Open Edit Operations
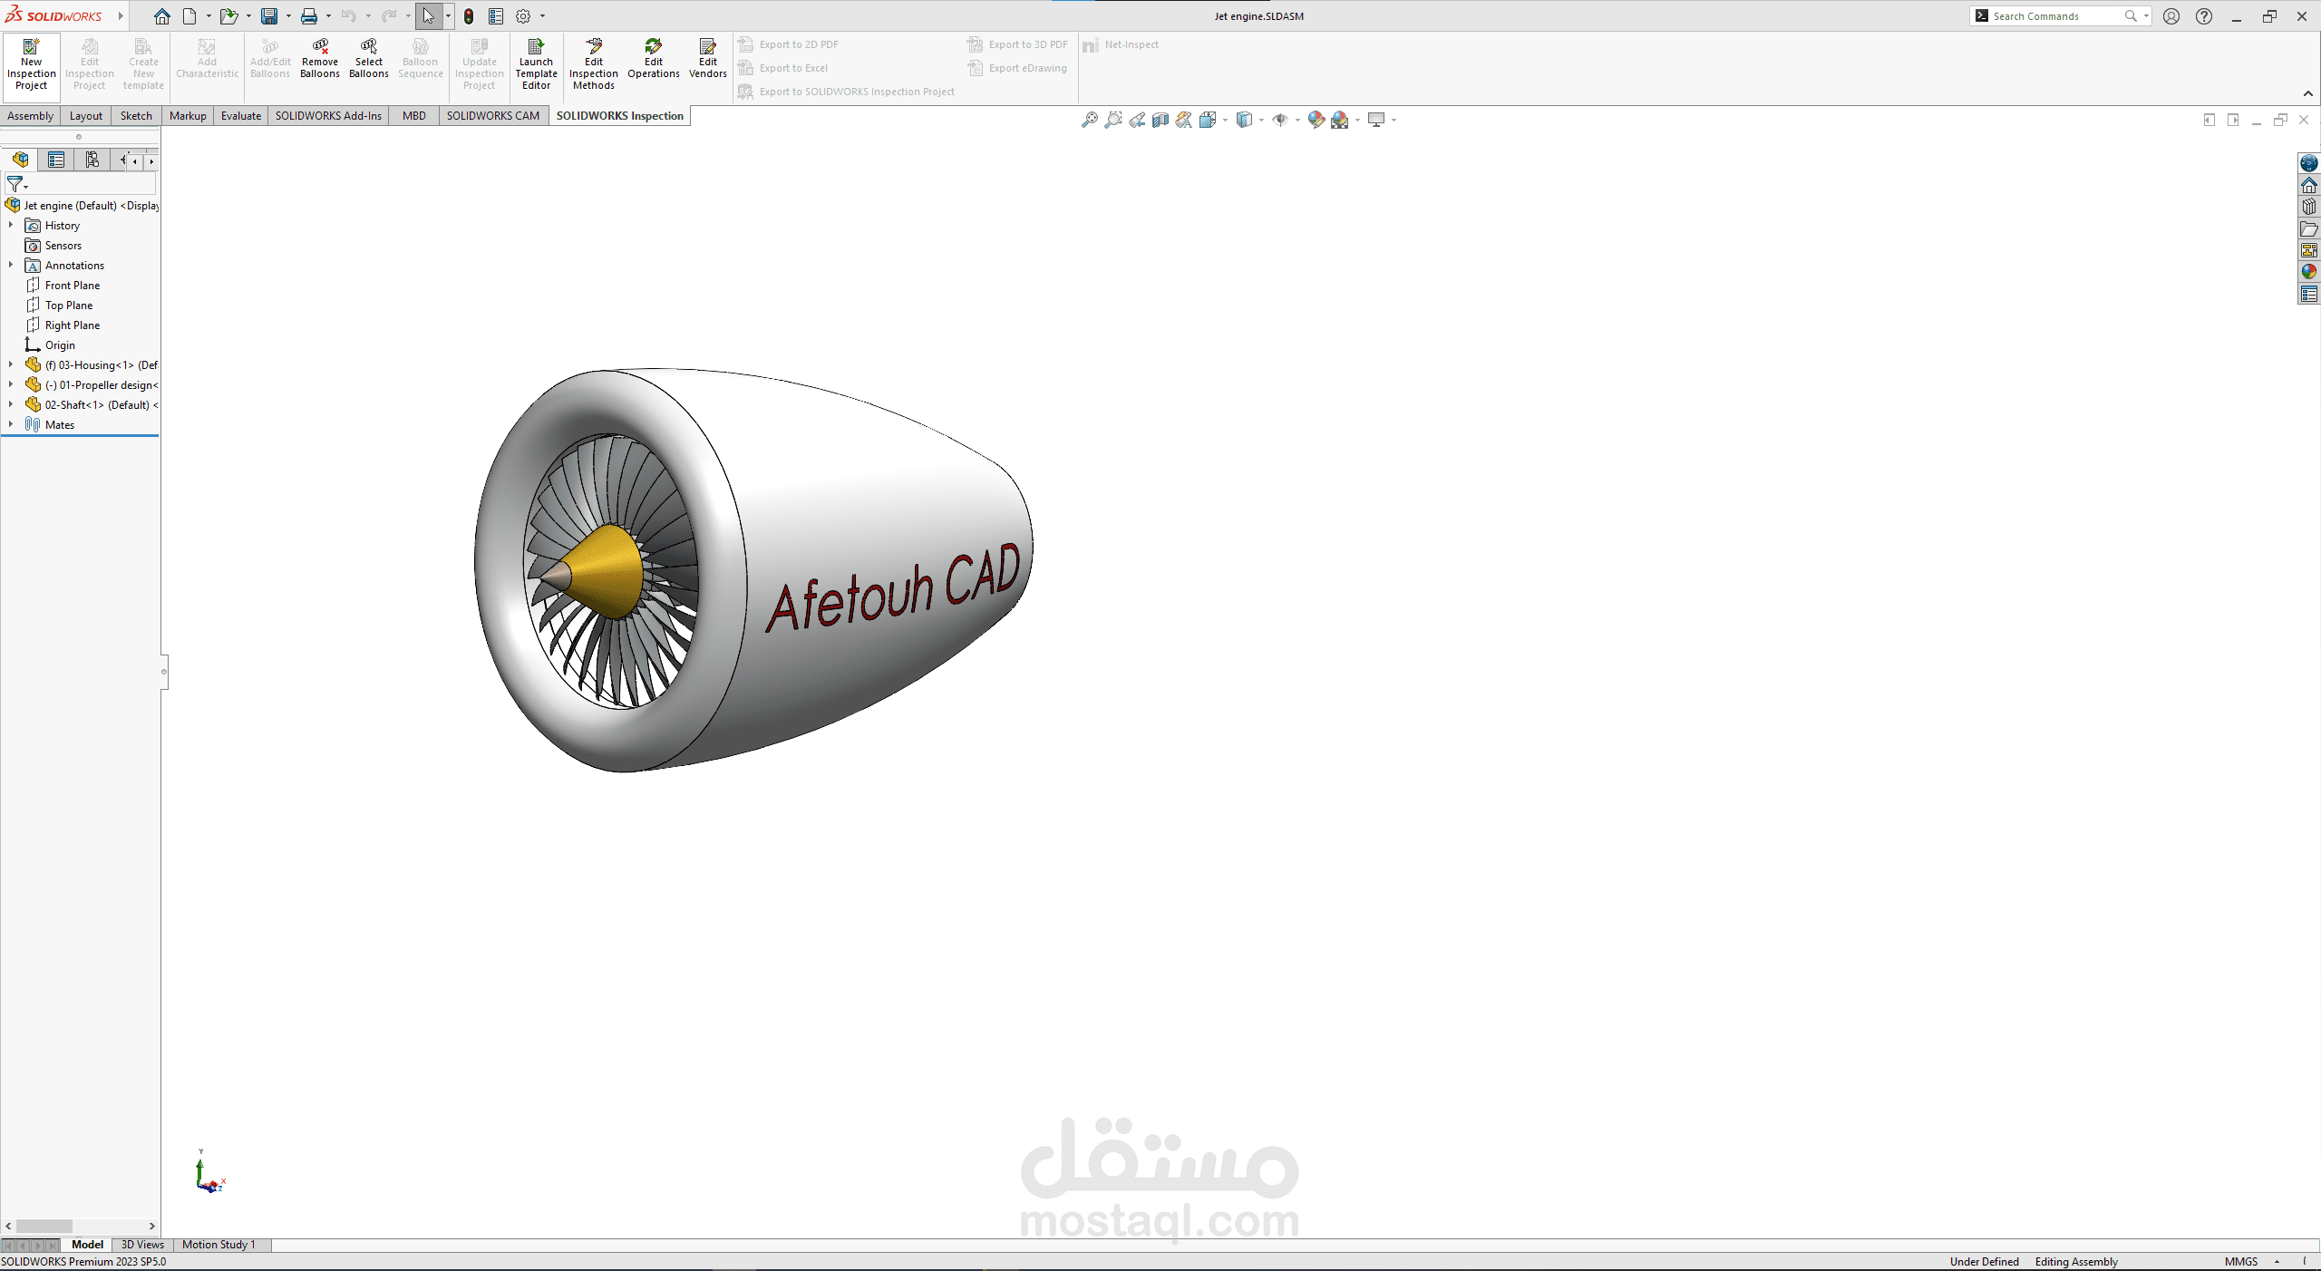Screen dimensions: 2321x1271 pos(654,58)
